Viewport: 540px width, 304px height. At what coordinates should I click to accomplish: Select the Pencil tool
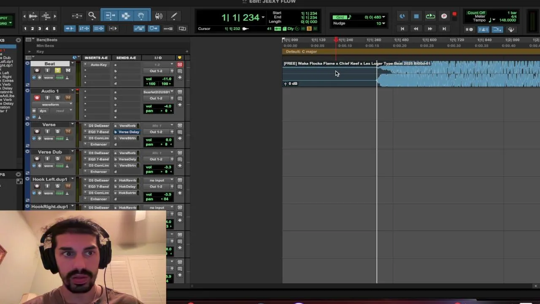pyautogui.click(x=173, y=16)
